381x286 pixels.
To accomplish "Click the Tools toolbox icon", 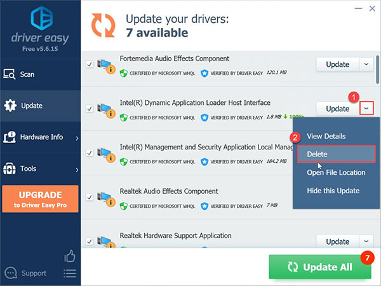I will pyautogui.click(x=10, y=168).
